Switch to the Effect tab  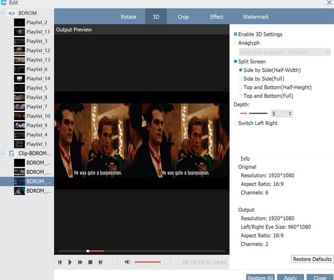click(x=217, y=17)
